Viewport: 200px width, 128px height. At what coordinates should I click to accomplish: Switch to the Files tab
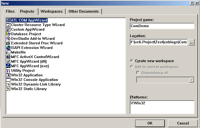pos(10,12)
